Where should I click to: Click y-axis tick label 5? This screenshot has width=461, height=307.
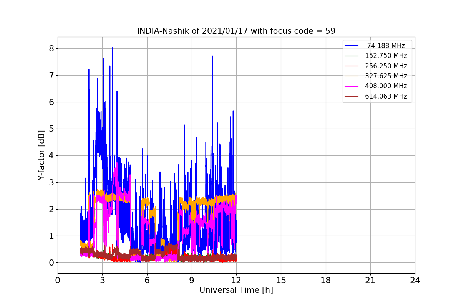51,129
